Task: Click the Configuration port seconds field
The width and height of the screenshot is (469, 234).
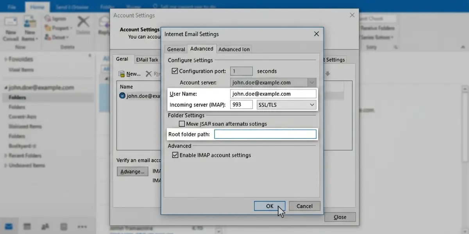Action: (x=241, y=71)
